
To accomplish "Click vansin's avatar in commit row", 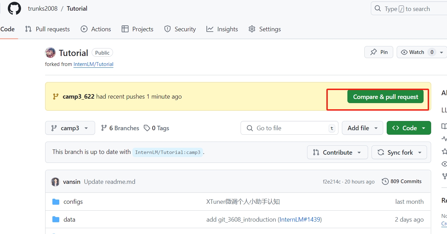I will [55, 182].
